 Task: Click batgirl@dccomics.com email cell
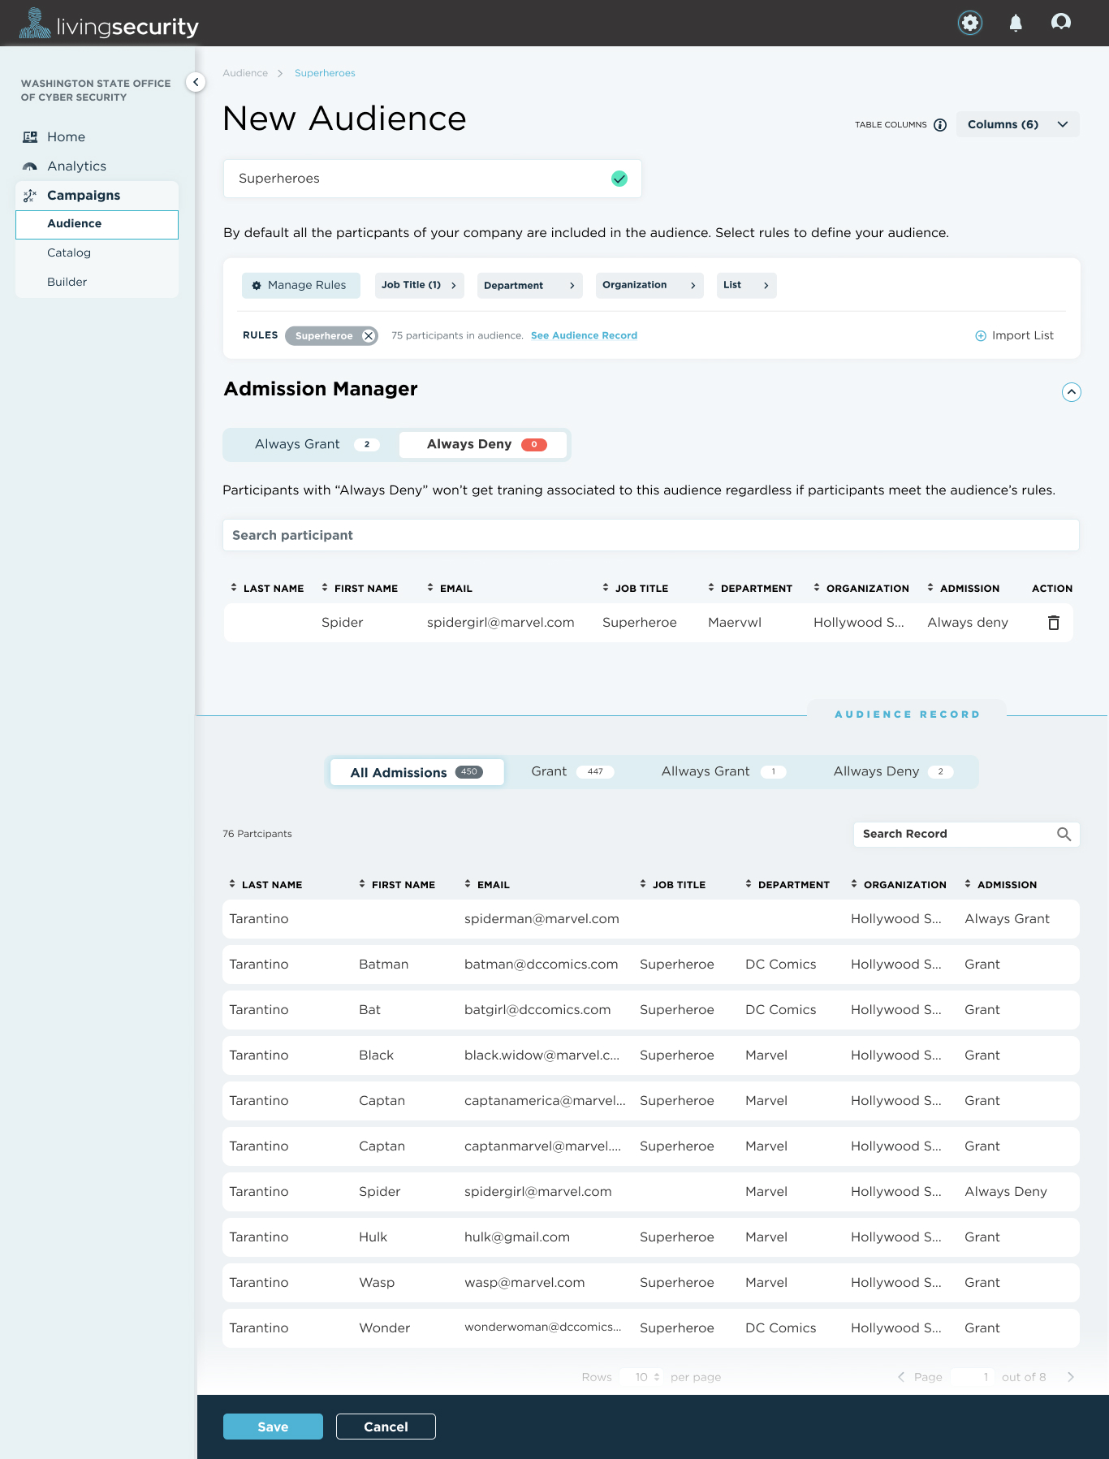pyautogui.click(x=537, y=1010)
